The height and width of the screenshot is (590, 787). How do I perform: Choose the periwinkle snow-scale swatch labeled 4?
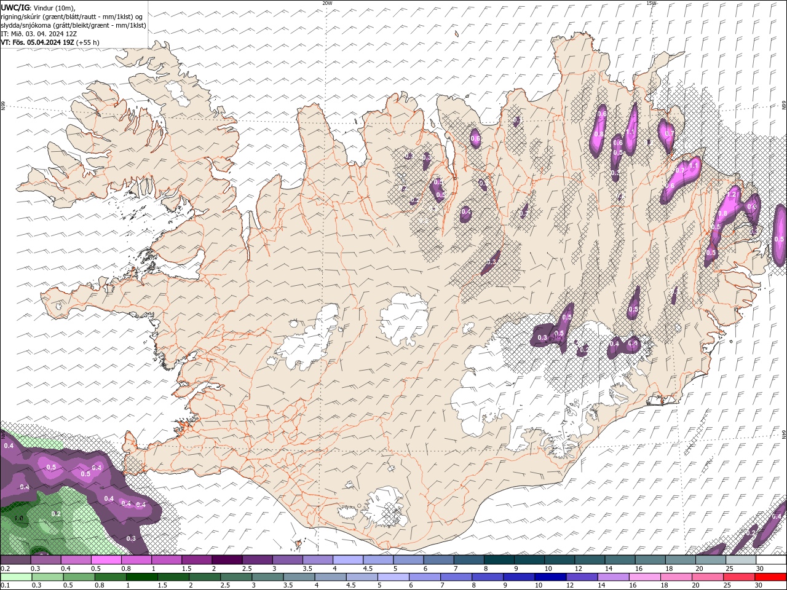(347, 560)
